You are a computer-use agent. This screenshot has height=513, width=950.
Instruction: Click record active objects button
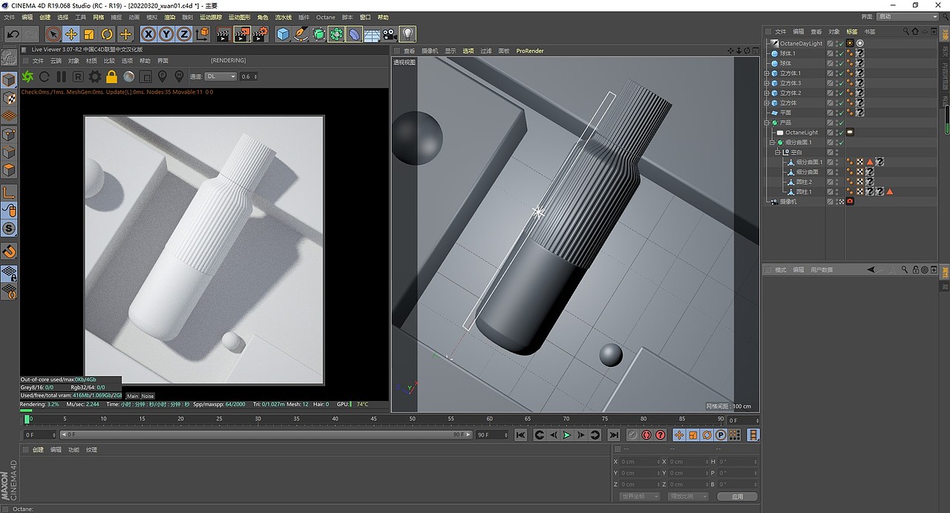[x=646, y=435]
